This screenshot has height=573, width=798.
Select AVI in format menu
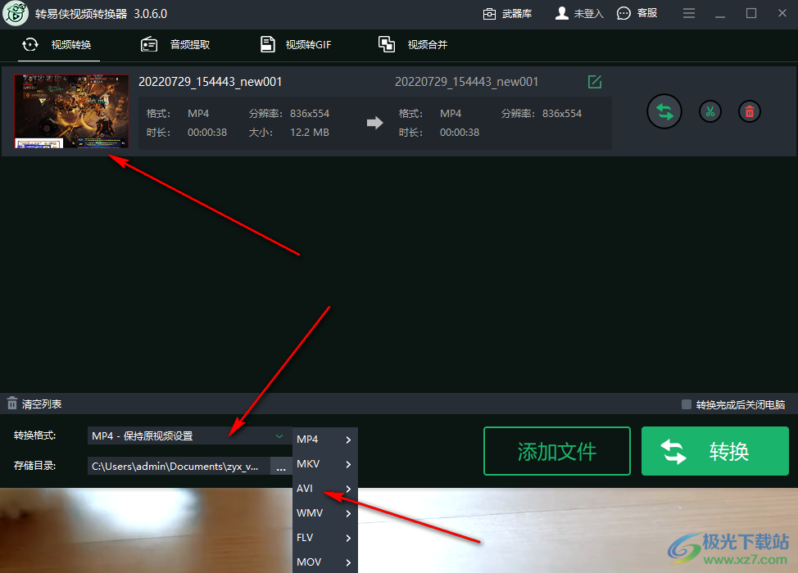325,489
